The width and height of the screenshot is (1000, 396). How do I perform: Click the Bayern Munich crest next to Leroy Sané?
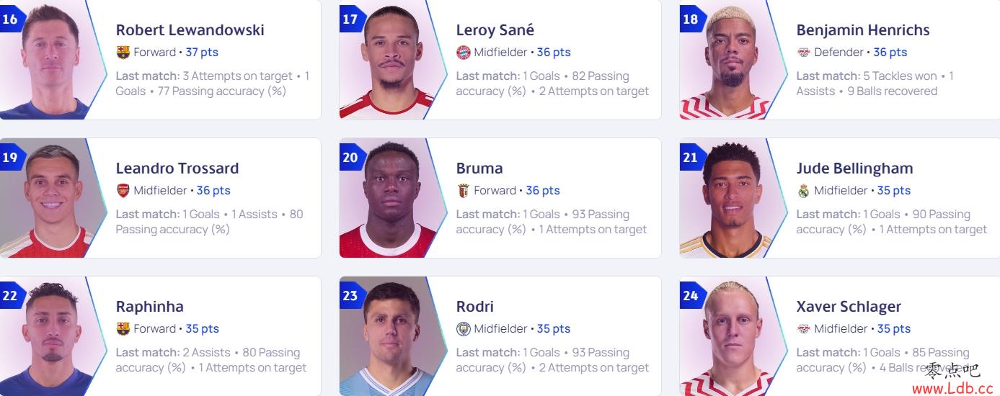463,53
